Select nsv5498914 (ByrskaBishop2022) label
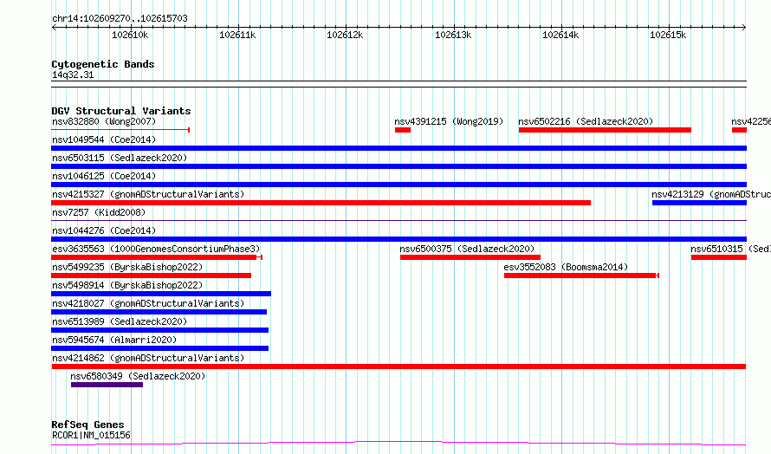Image resolution: width=771 pixels, height=454 pixels. click(x=127, y=285)
